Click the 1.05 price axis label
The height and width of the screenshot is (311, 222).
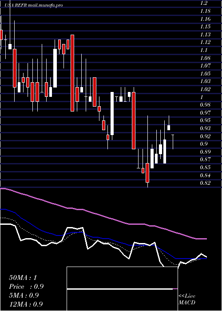(x=205, y=73)
